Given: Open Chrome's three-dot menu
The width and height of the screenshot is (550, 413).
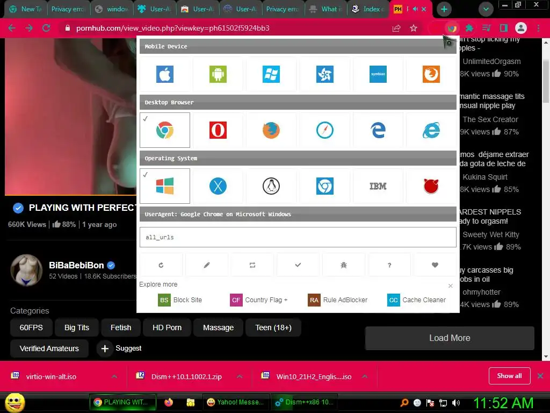Looking at the screenshot, I should tap(538, 28).
